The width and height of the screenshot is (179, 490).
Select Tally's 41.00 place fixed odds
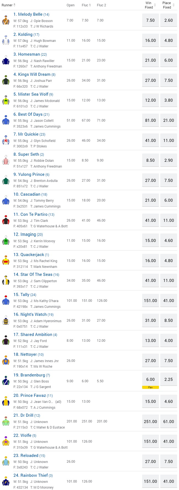click(x=169, y=300)
